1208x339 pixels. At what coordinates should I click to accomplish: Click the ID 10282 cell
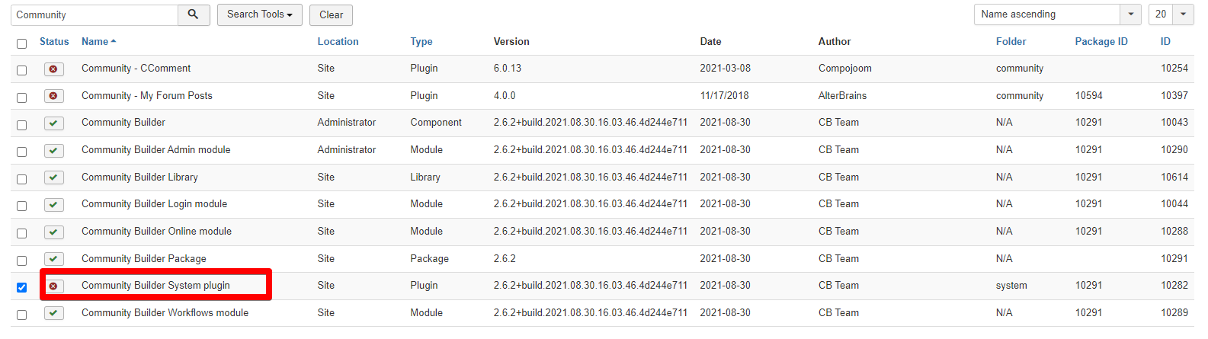[x=1174, y=285]
